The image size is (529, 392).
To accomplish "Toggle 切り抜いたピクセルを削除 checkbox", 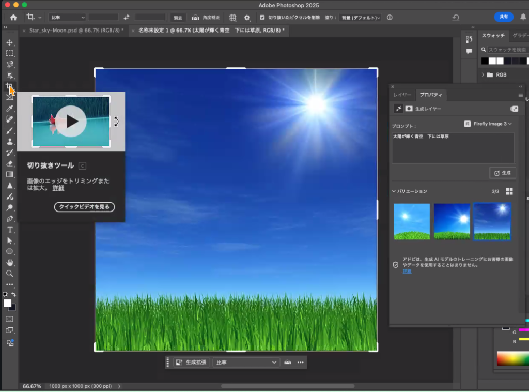I will tap(262, 17).
